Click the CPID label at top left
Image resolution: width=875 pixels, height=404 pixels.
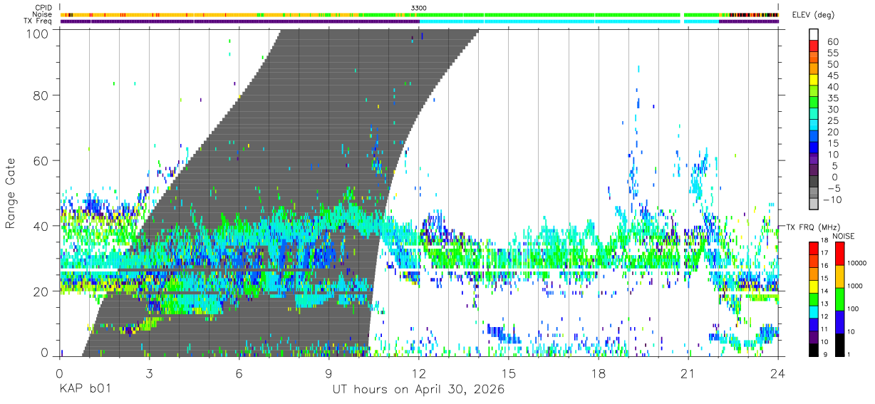(43, 7)
